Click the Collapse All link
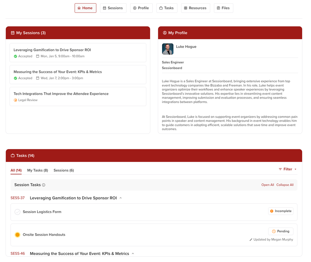Viewport: 311px width, 262px height. pyautogui.click(x=285, y=185)
